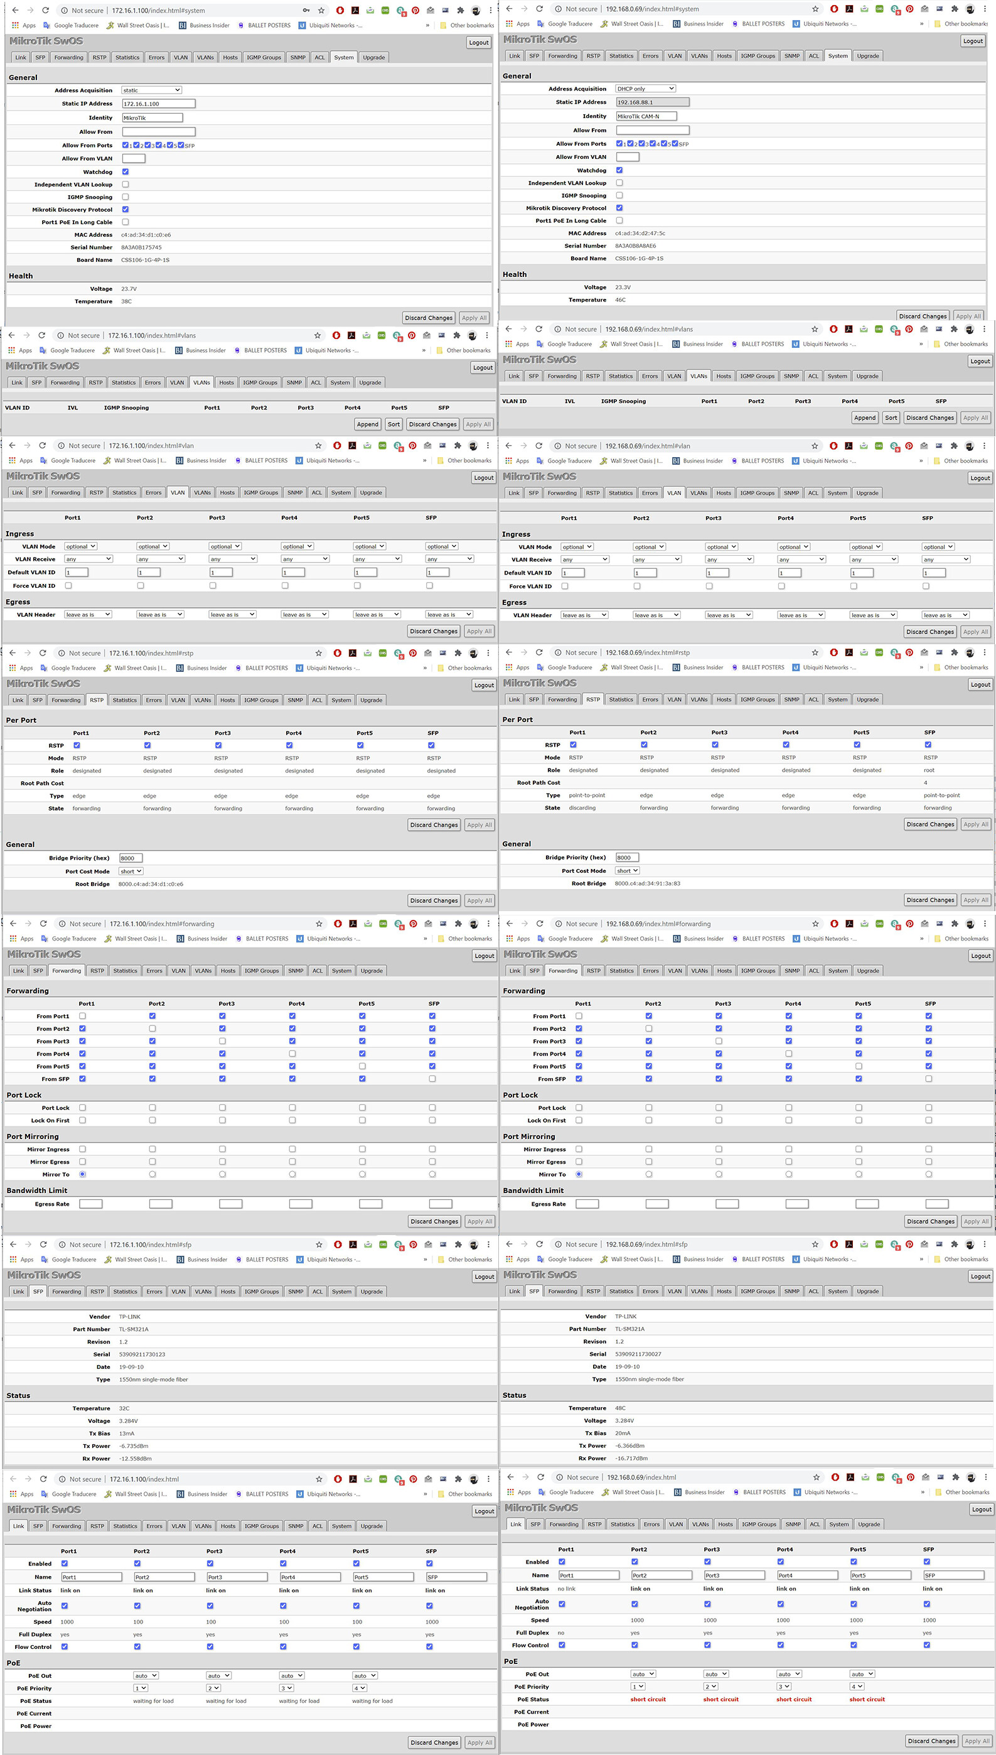Uncheck RSTP for Port2 on the 172.16.1.100 RSTP page
The width and height of the screenshot is (996, 1755).
[x=147, y=745]
